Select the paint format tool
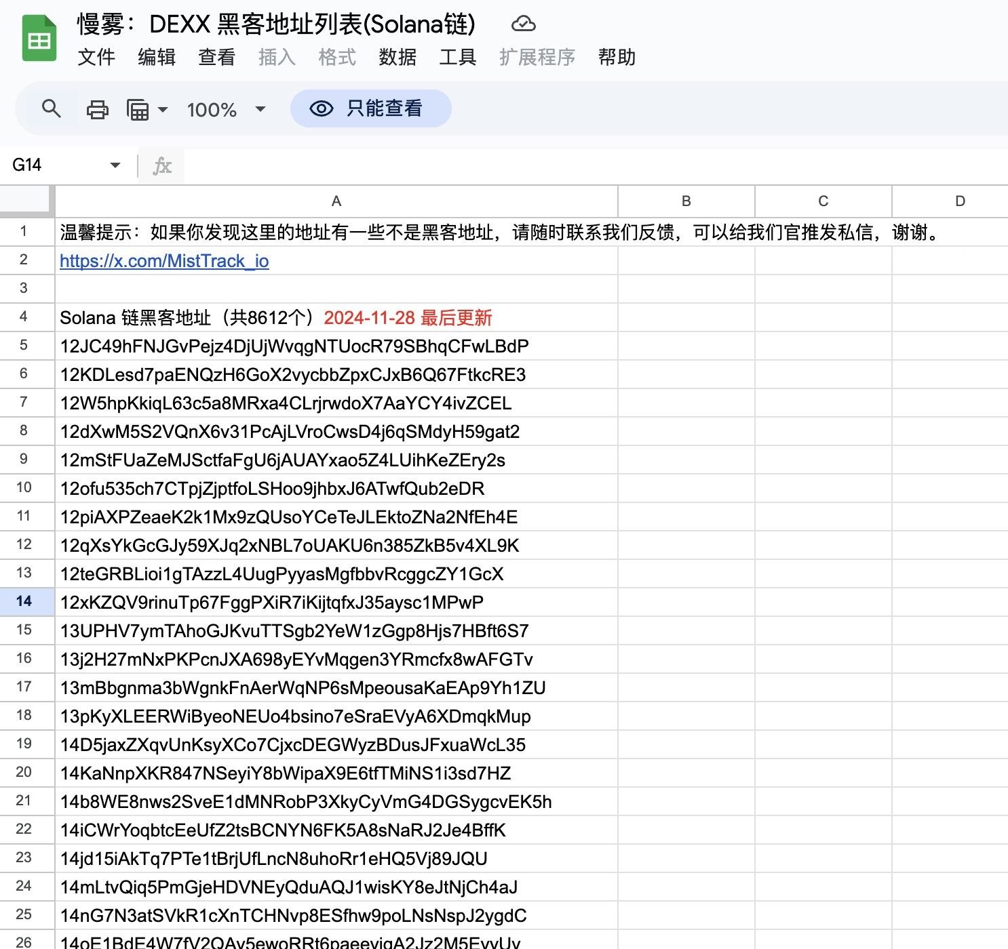The height and width of the screenshot is (949, 1008). pyautogui.click(x=138, y=108)
